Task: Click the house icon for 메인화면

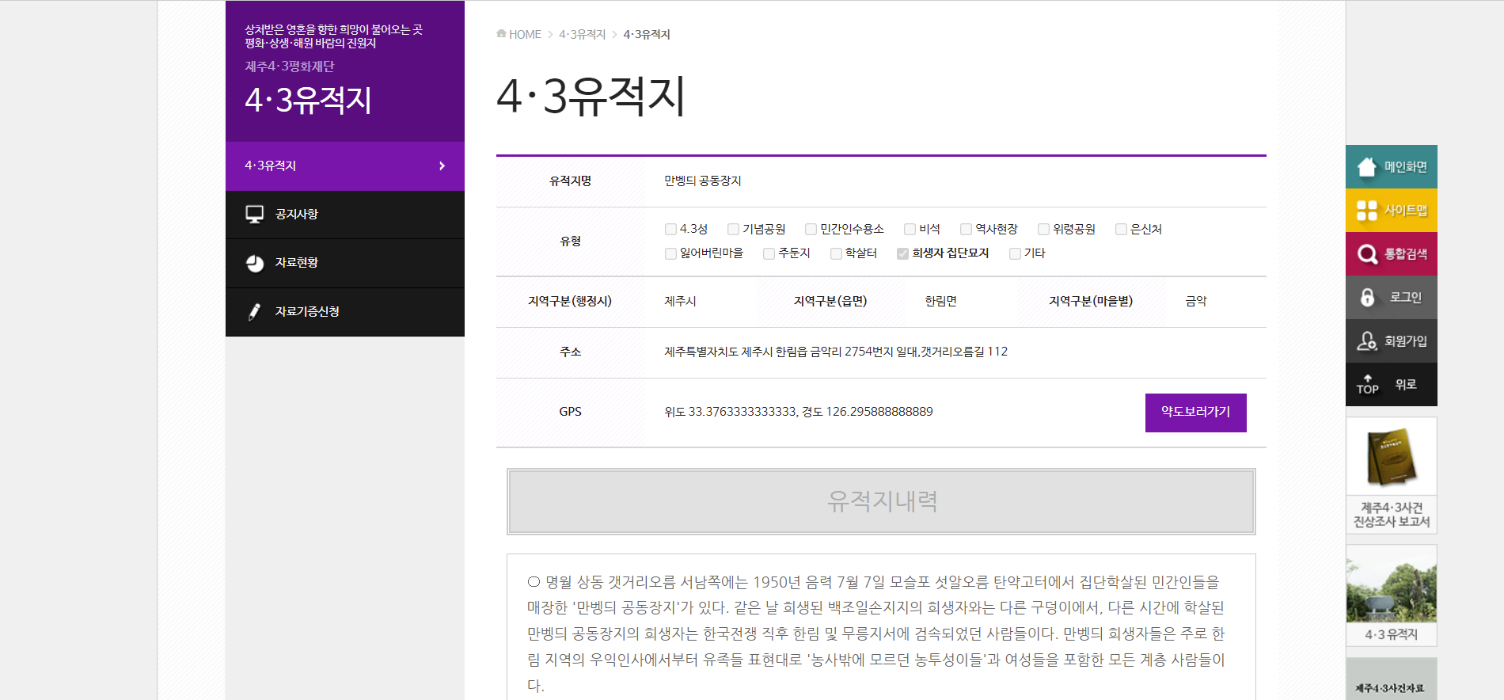Action: click(x=1367, y=167)
